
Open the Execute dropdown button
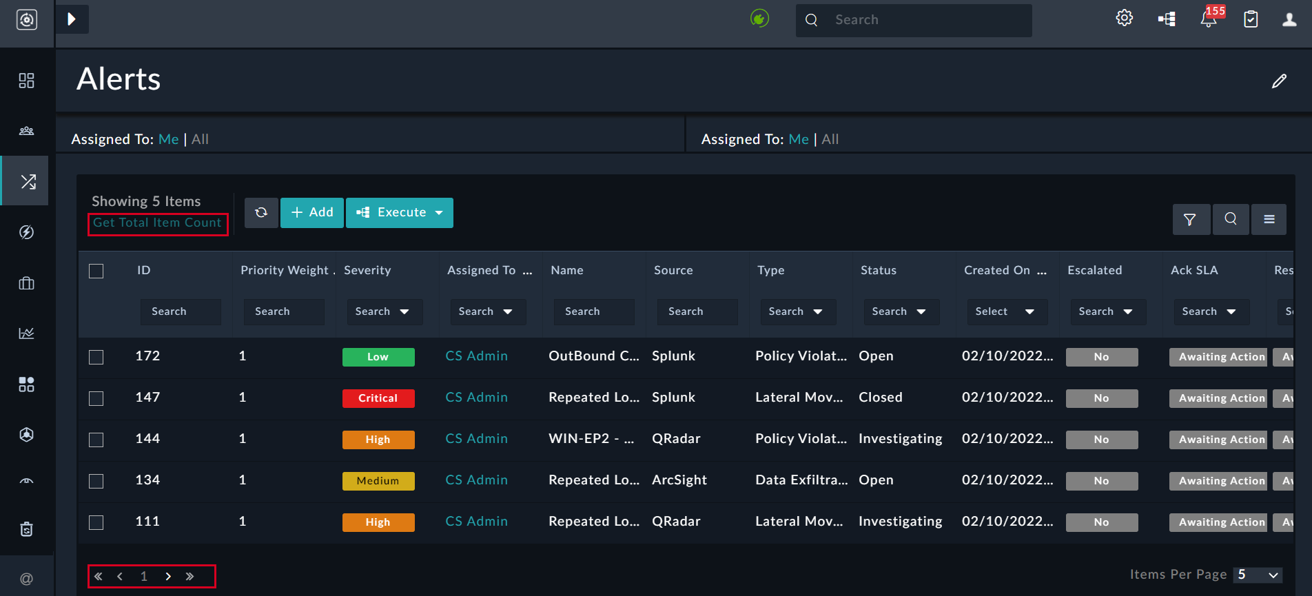click(x=400, y=212)
